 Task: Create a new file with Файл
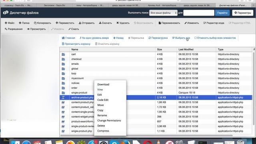(x=10, y=23)
